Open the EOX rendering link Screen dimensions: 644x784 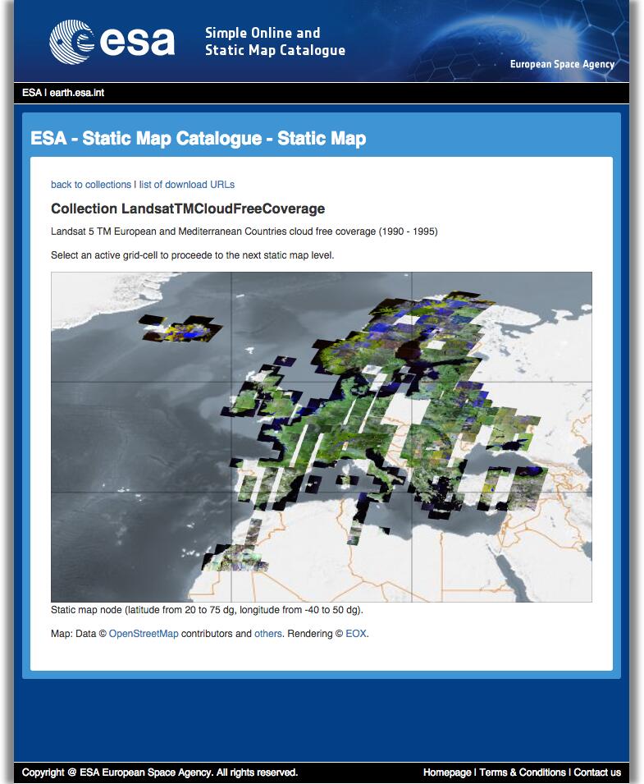pos(356,634)
